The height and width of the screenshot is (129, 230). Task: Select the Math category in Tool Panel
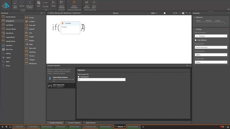point(12,62)
